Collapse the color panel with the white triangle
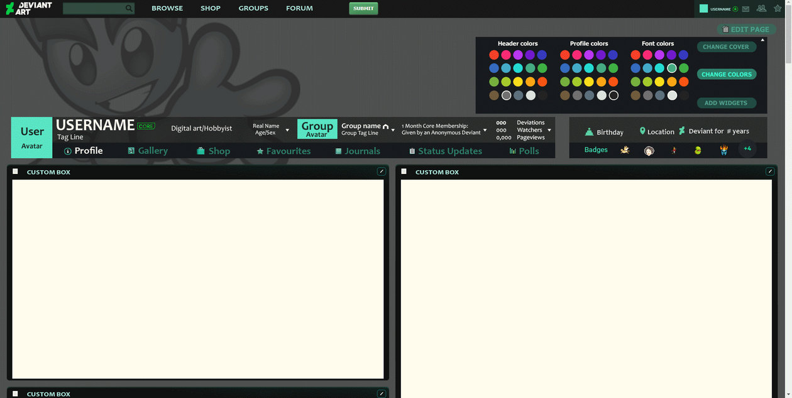 (763, 40)
